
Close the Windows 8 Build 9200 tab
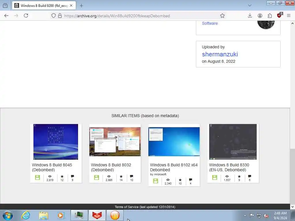point(71,6)
